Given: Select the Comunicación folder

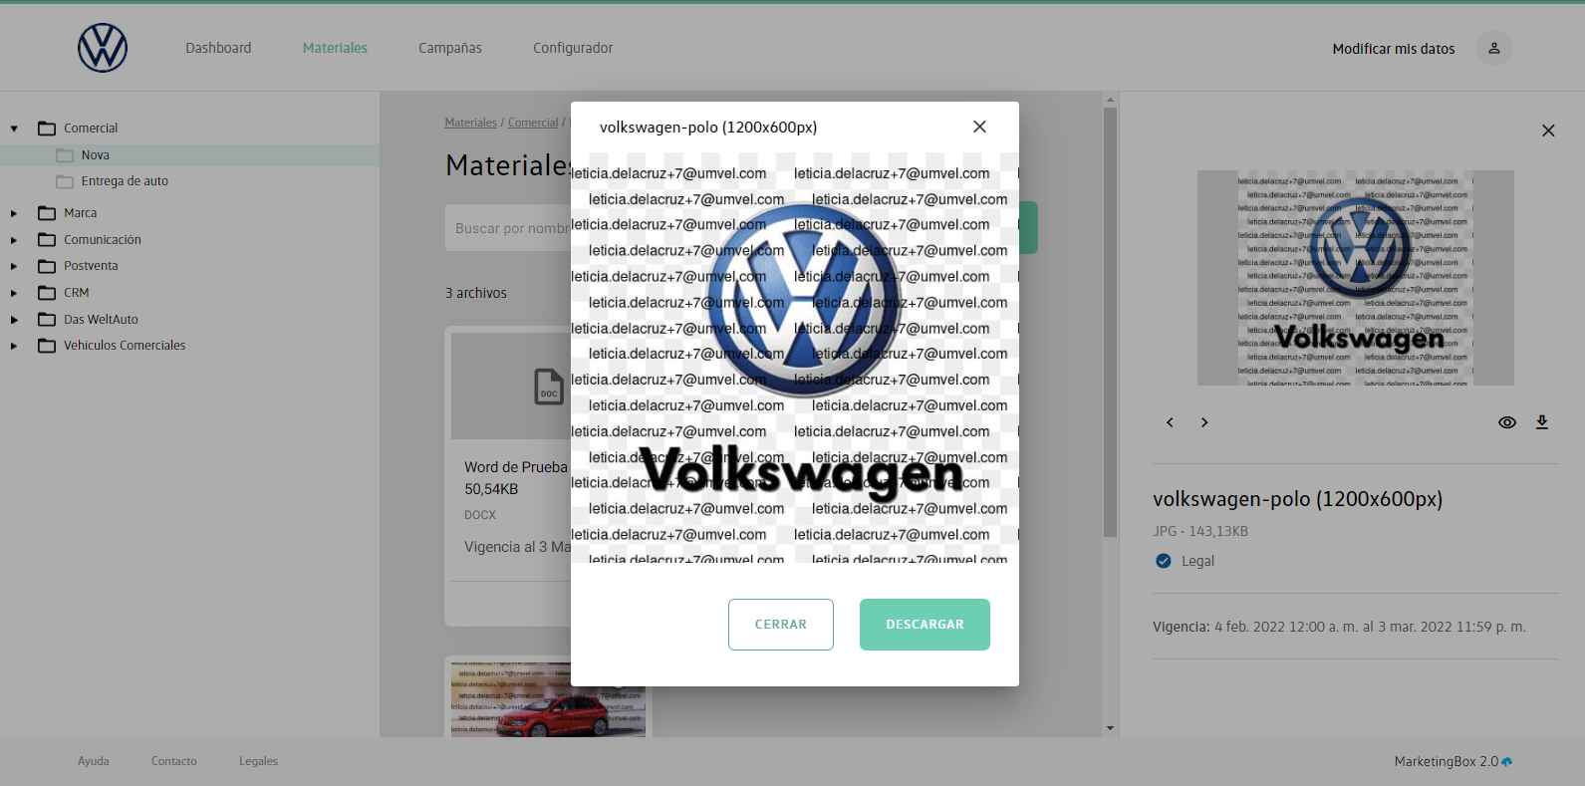Looking at the screenshot, I should tap(103, 240).
